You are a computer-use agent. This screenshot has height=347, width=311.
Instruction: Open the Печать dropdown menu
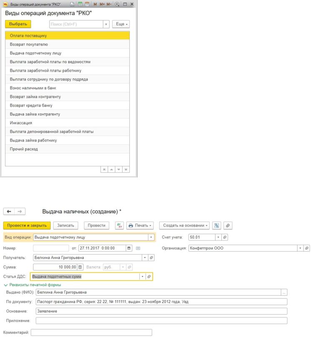[140, 225]
